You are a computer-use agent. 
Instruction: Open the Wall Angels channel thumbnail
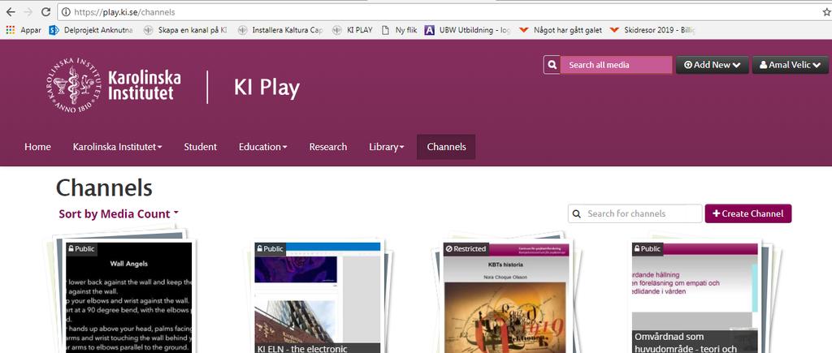(x=128, y=299)
